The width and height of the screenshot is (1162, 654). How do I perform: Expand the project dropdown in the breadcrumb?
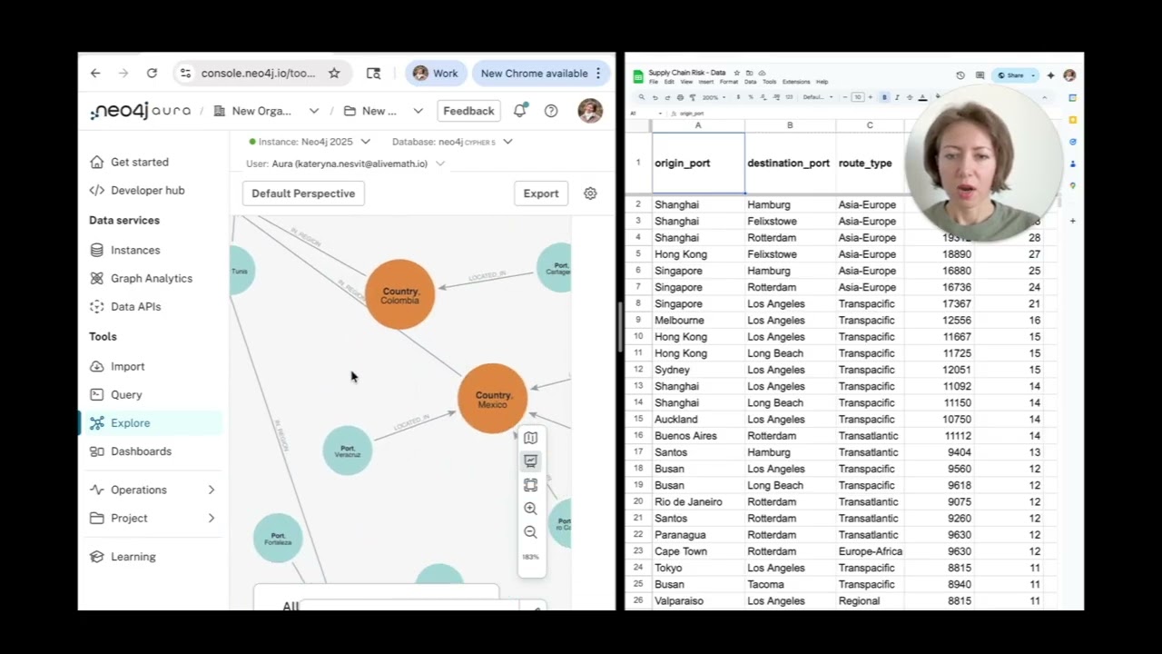(x=418, y=111)
